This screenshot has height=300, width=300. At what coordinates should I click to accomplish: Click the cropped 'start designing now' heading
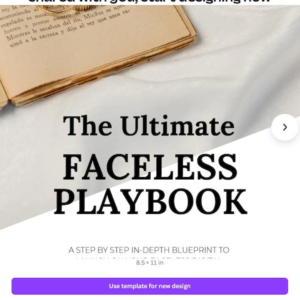point(149,1)
